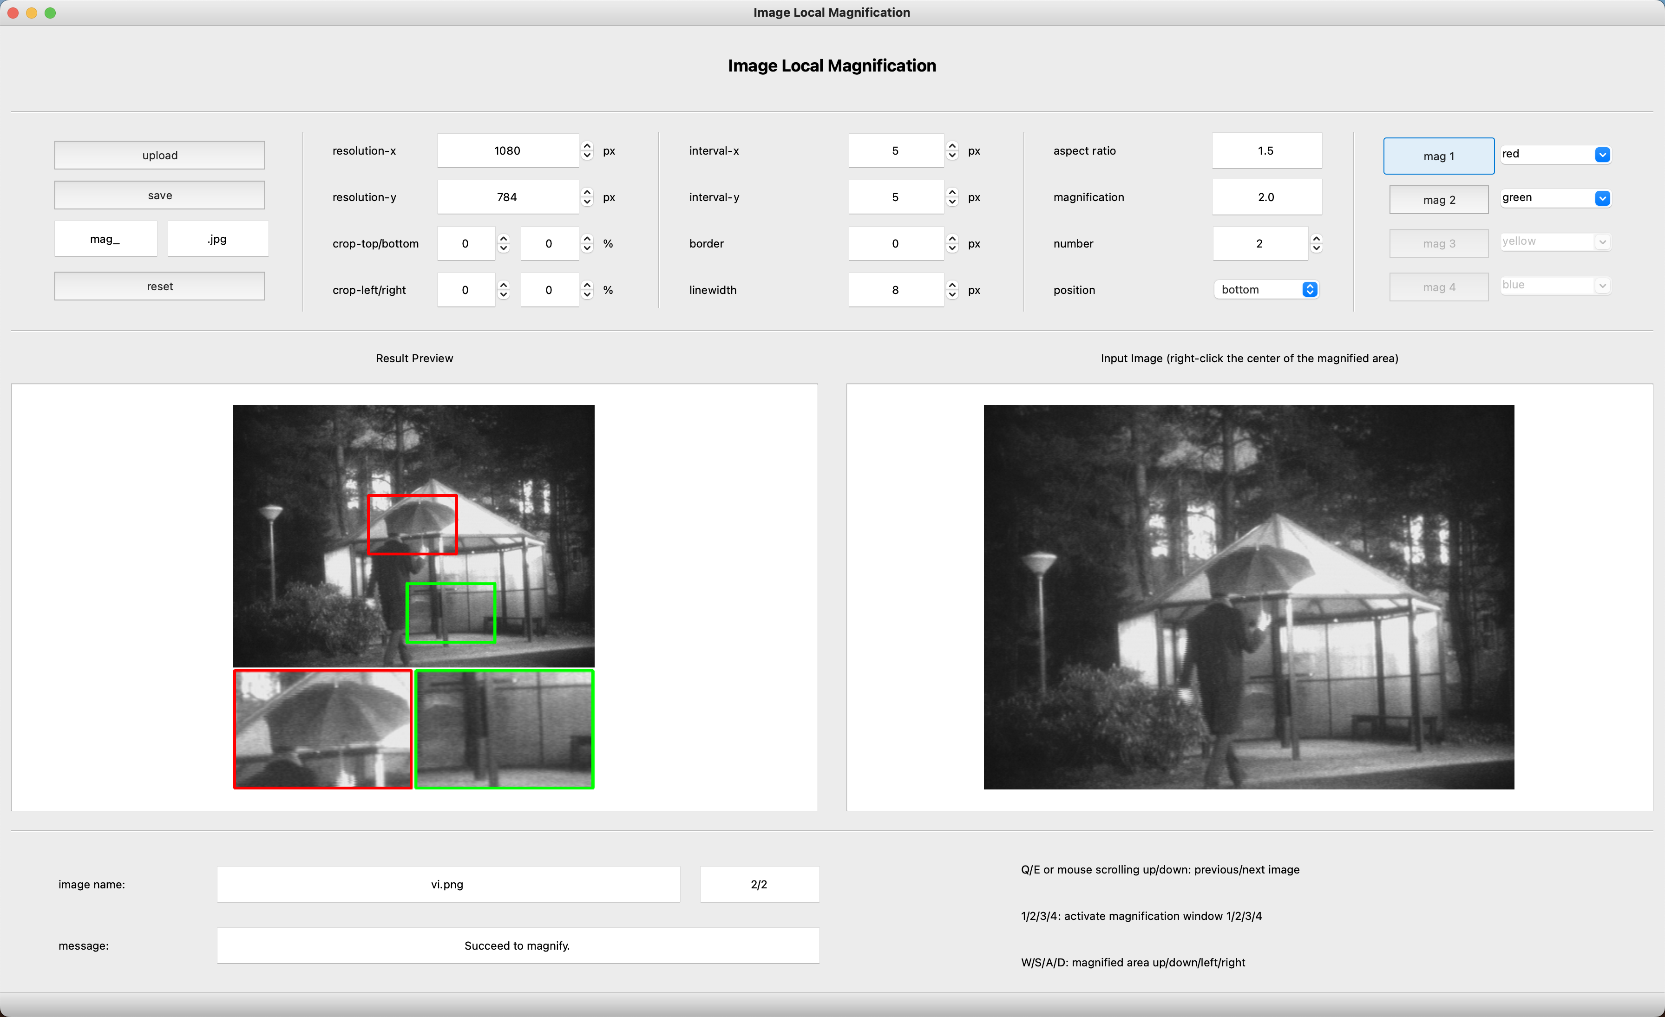Click resolution-x increment arrow

pos(587,146)
